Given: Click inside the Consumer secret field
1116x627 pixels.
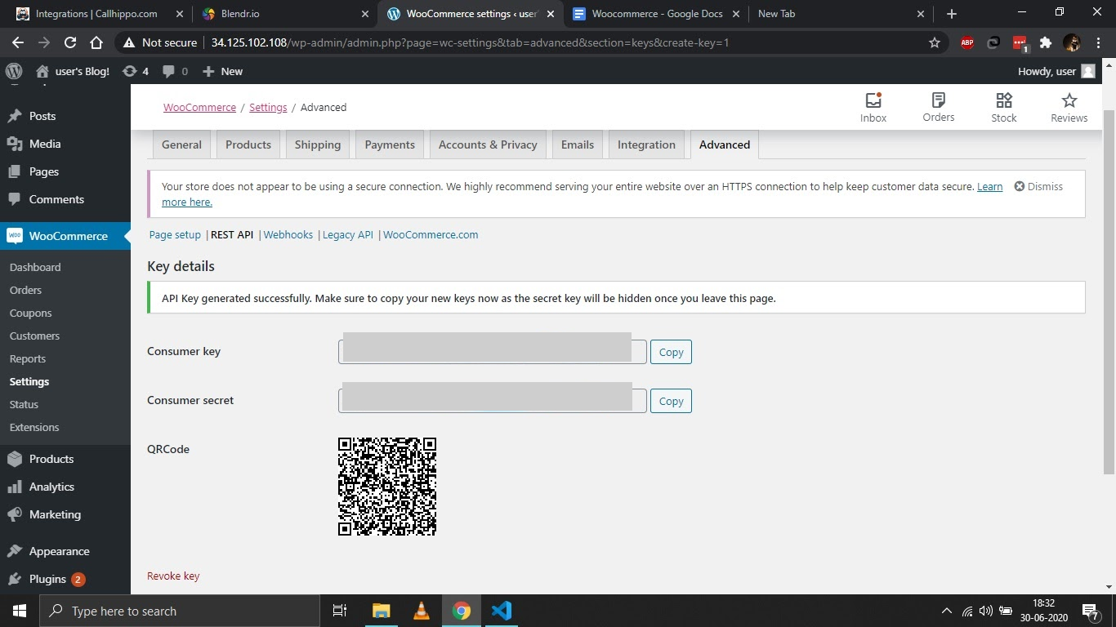Looking at the screenshot, I should click(x=493, y=401).
